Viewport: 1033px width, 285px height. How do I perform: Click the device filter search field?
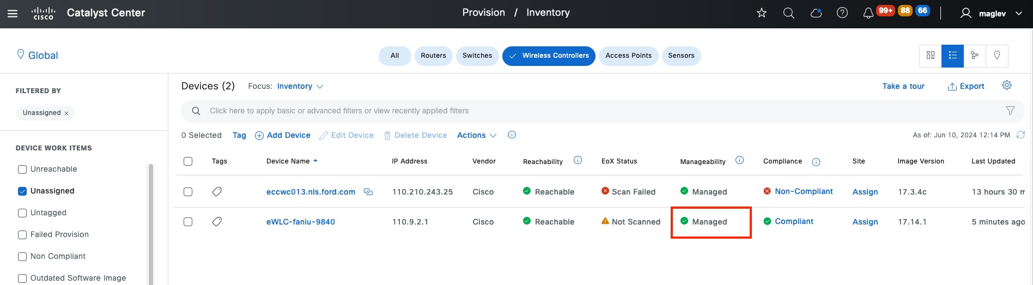tap(599, 111)
